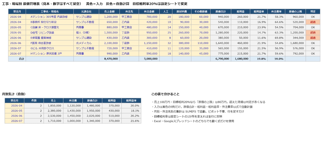The image size is (322, 150).
Task: Select the cell D住宅 リビング改装
Action: click(50, 33)
